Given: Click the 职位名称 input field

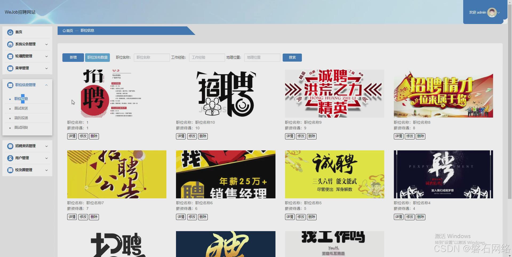Looking at the screenshot, I should click(151, 57).
